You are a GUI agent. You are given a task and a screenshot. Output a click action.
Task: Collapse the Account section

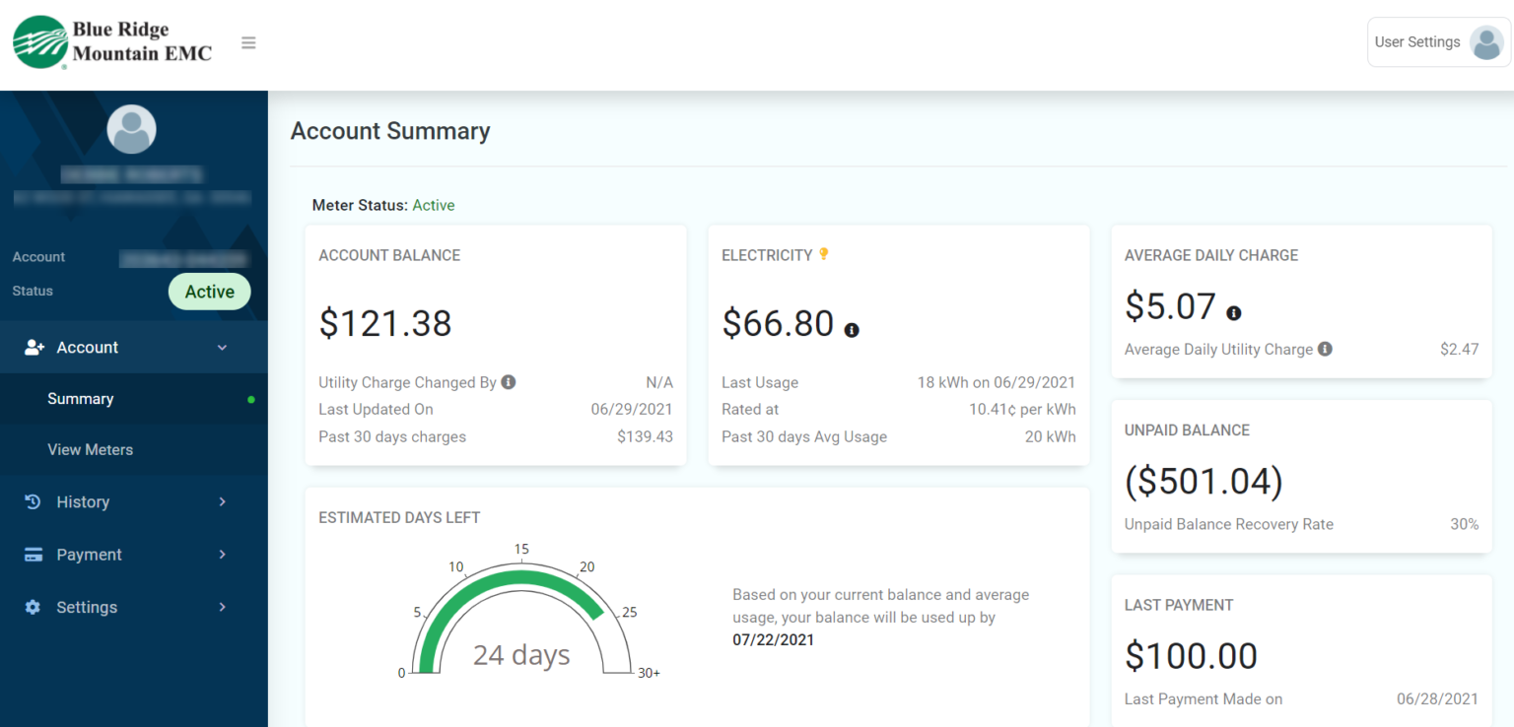point(133,347)
